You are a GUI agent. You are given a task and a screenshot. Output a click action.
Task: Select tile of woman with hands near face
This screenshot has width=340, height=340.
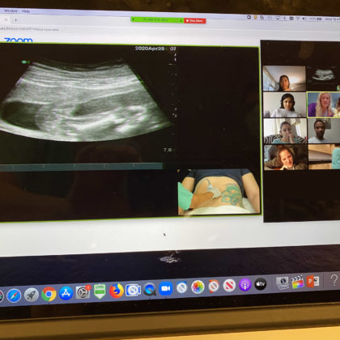(x=285, y=131)
